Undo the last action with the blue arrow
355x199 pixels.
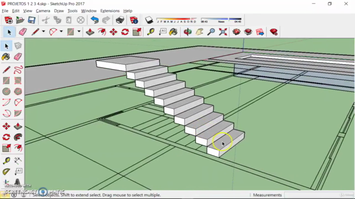(95, 20)
